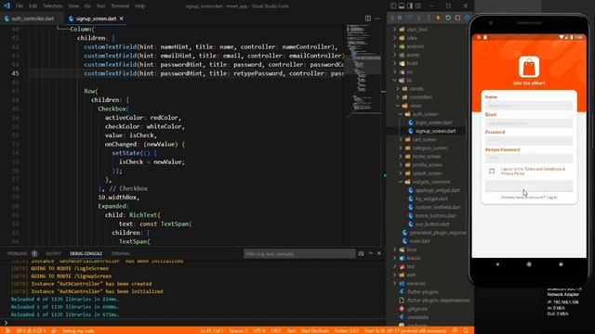
Task: Click the eMart shopping bag logo
Action: click(529, 67)
